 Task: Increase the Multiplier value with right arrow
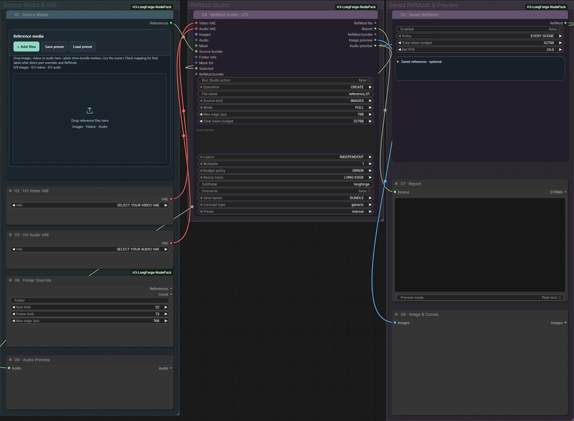tap(370, 164)
